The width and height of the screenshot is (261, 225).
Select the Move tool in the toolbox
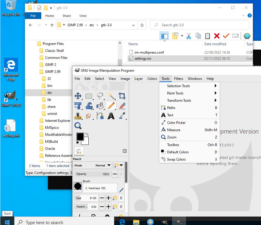[x=78, y=96]
